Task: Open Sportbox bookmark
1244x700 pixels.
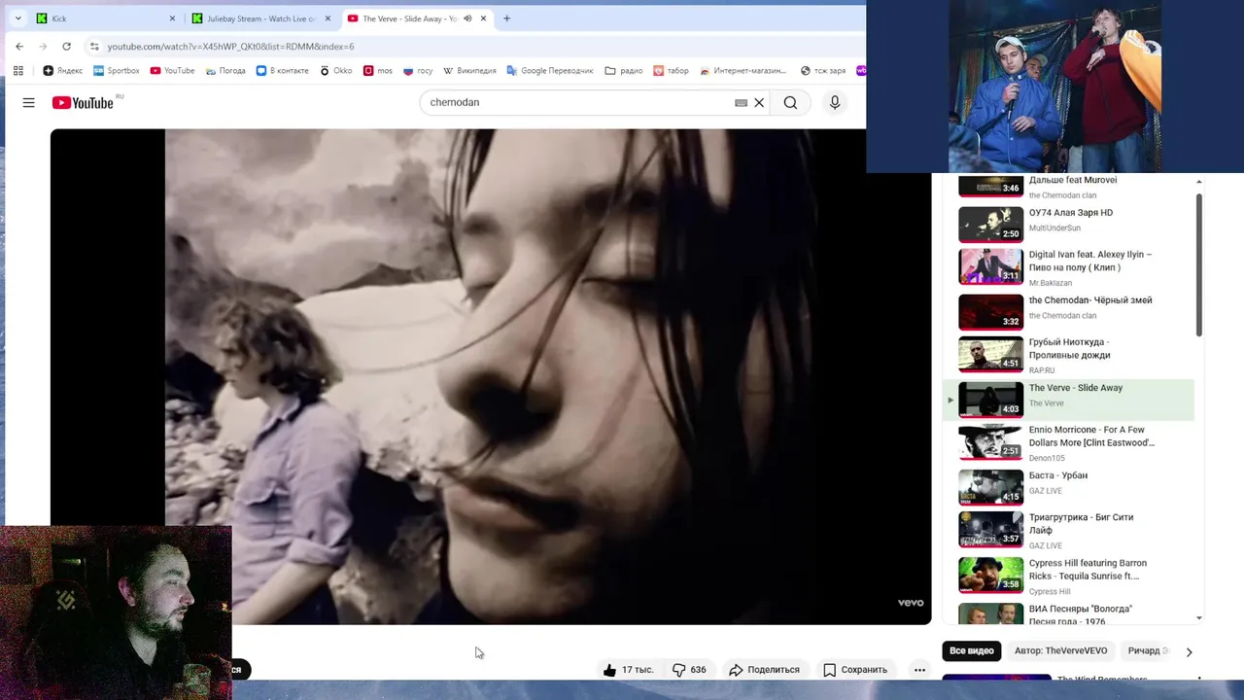Action: [117, 70]
